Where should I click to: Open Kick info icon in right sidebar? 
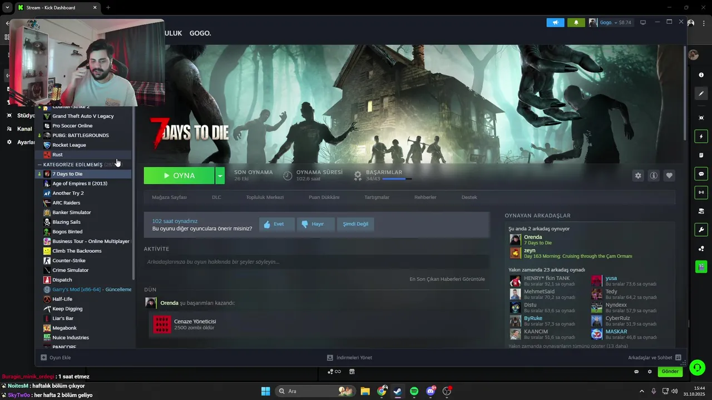(701, 74)
